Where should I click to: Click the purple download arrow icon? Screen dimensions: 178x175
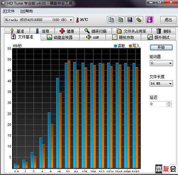[x=150, y=20]
